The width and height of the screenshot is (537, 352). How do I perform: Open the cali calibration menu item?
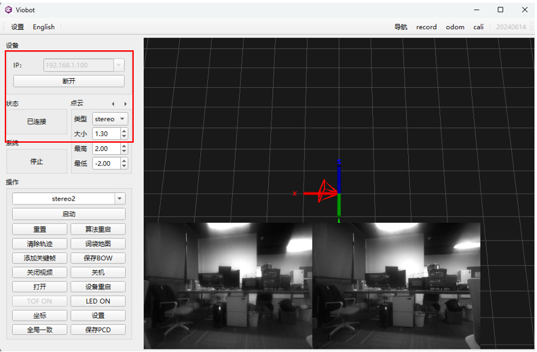(x=479, y=27)
